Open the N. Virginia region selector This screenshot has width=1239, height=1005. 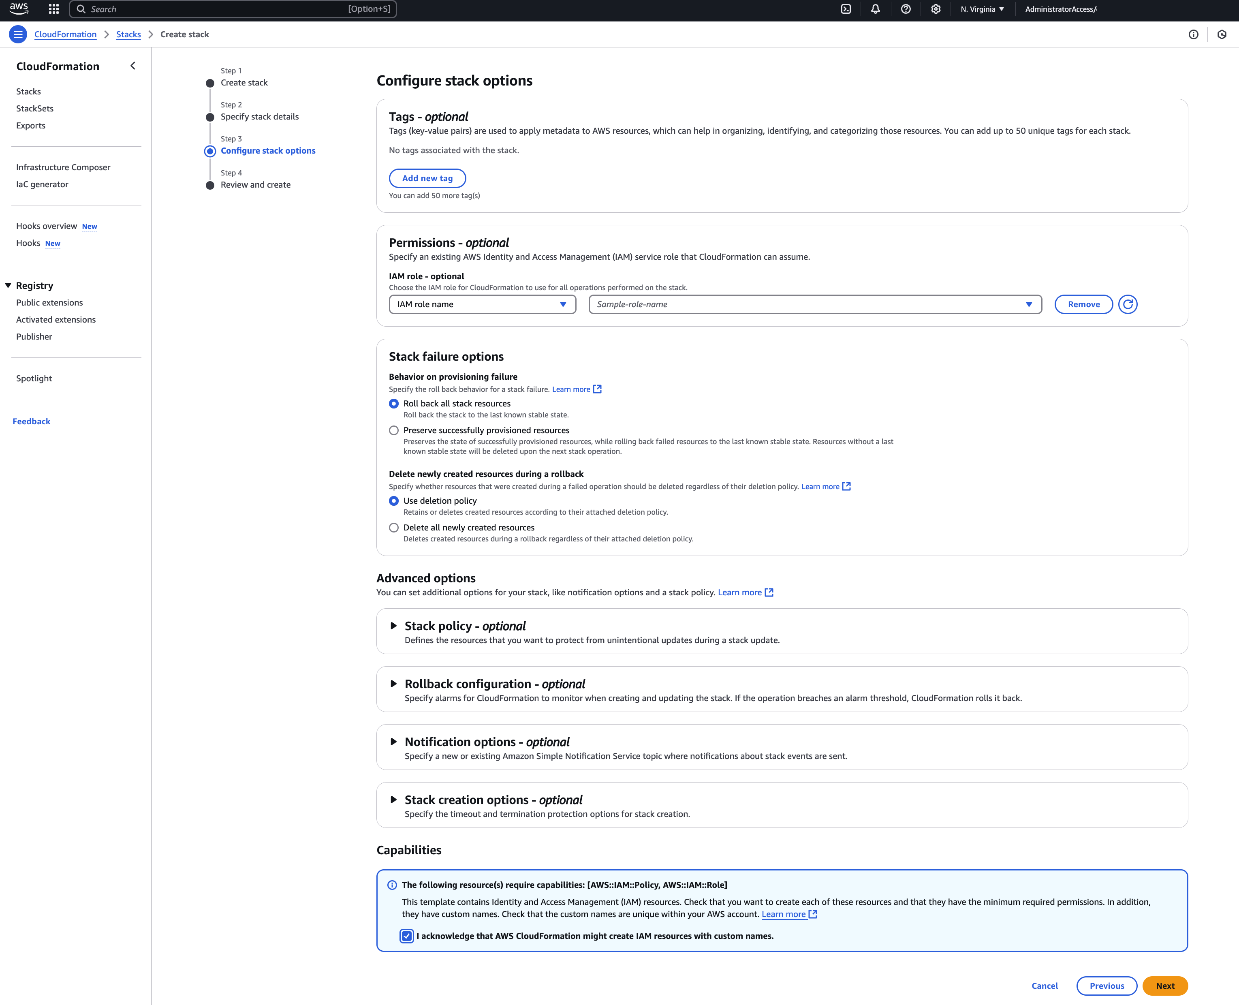click(982, 9)
